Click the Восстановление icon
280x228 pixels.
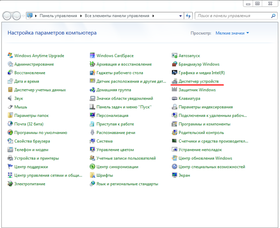point(10,72)
